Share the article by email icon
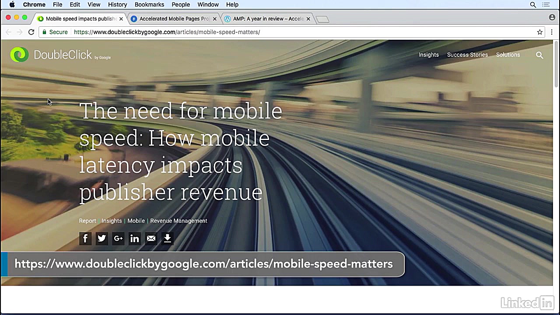 tap(151, 238)
